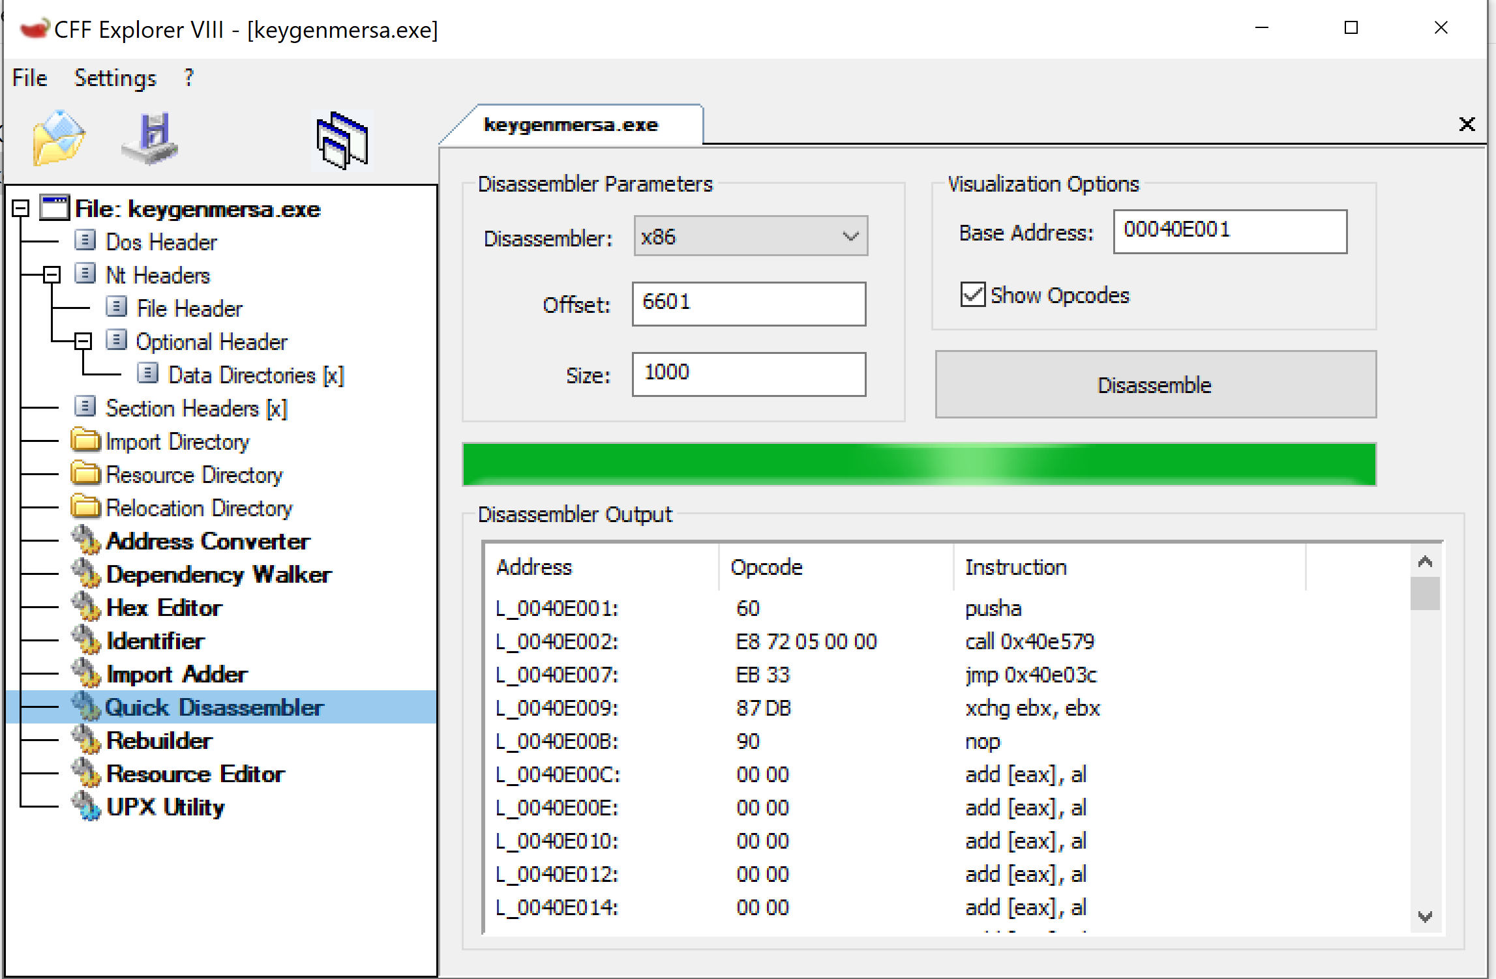Click the cascading windows toolbar icon

click(x=342, y=140)
